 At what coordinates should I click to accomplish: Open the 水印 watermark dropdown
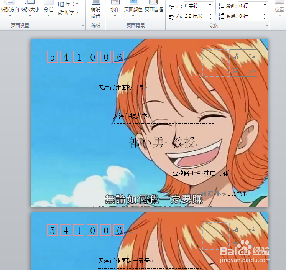115,9
